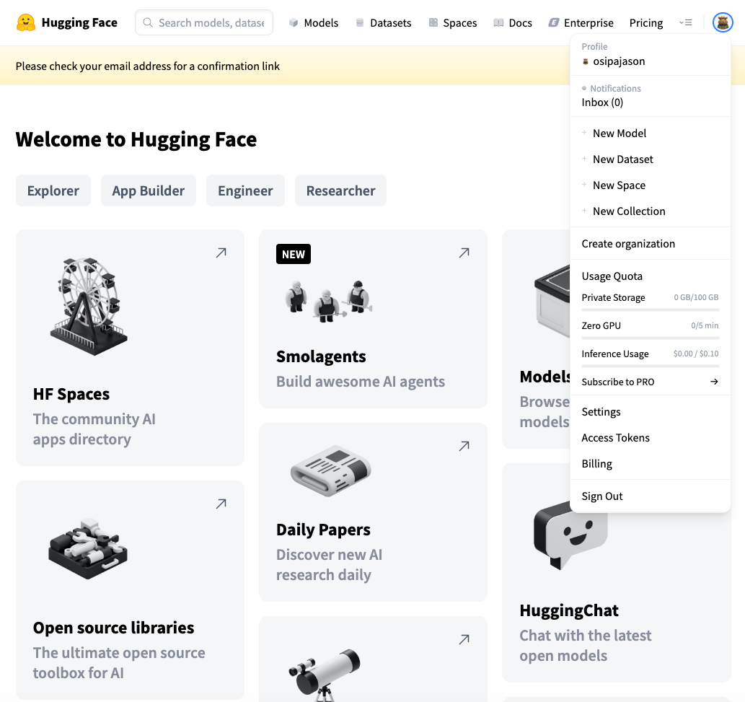Open Enterprise in top navigation
Screen dimensions: 745x702
581,22
